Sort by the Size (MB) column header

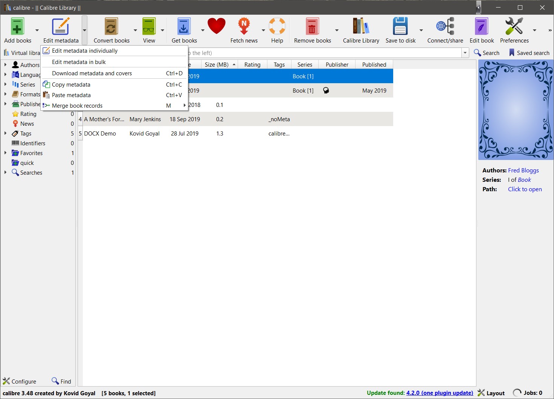point(219,65)
